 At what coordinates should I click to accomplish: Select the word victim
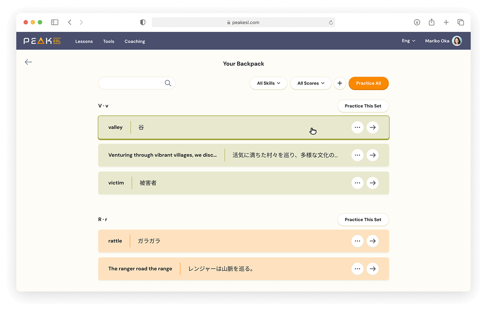pyautogui.click(x=116, y=183)
